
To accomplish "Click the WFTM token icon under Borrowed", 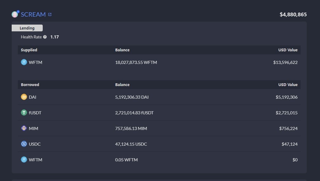I will tap(24, 160).
